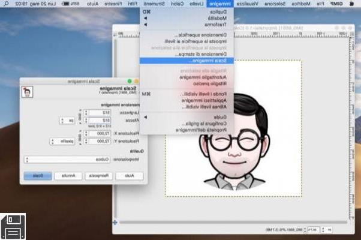Check the battery 88% status icon
361x240 pixels.
70,4
